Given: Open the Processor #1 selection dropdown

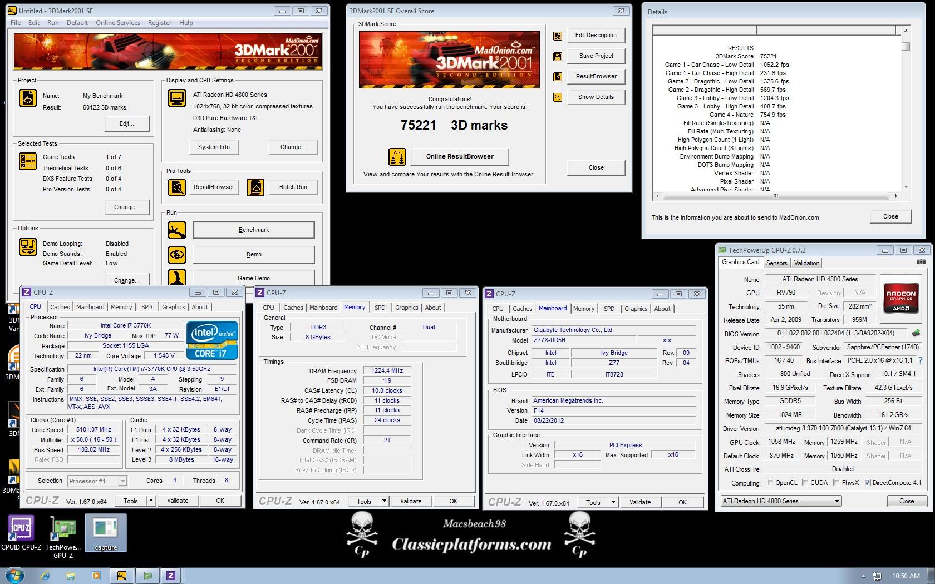Looking at the screenshot, I should 97,481.
